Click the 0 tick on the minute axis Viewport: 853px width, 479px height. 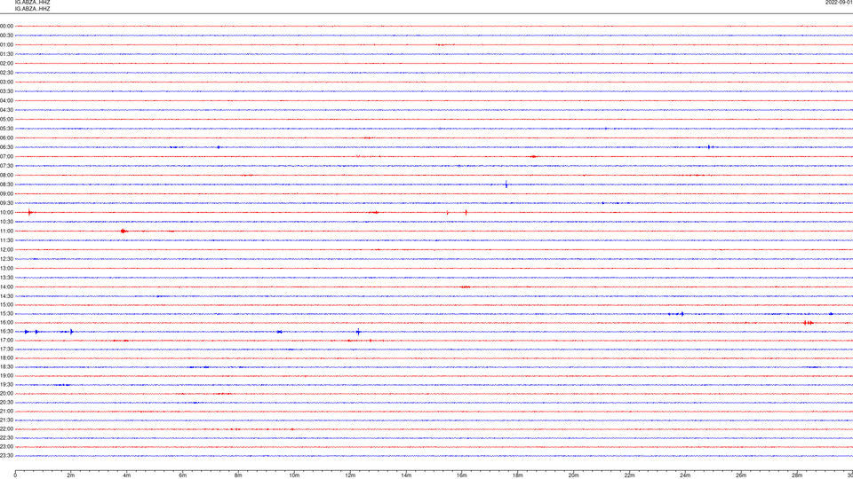[x=15, y=475]
